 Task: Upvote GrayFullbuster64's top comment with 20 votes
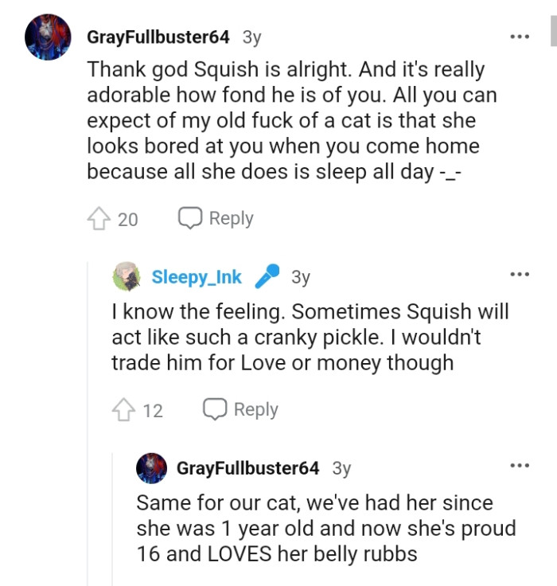point(99,219)
